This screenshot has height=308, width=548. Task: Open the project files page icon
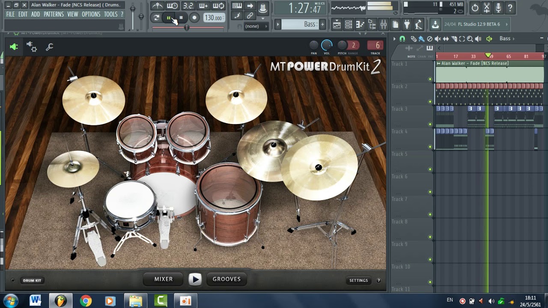[395, 24]
